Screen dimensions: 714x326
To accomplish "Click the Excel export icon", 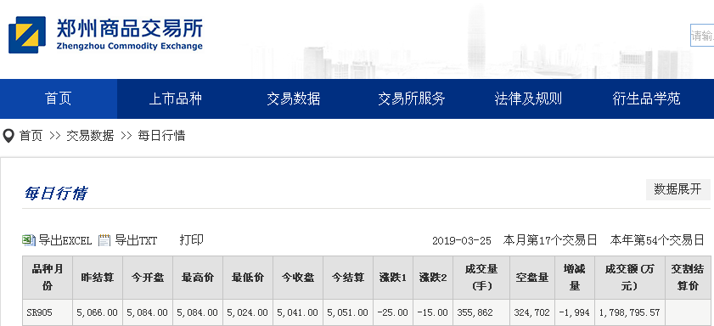I will coord(29,240).
